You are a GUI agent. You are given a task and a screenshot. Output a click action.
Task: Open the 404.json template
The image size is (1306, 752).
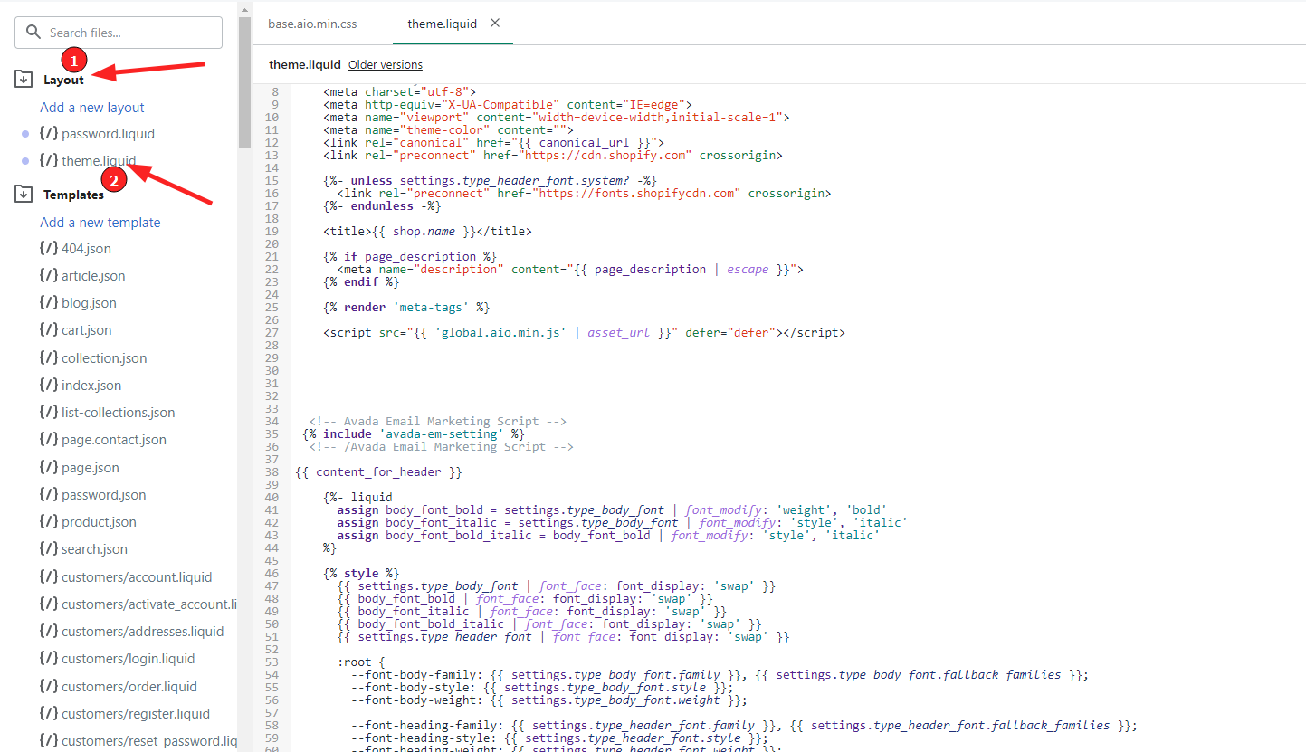(x=87, y=248)
